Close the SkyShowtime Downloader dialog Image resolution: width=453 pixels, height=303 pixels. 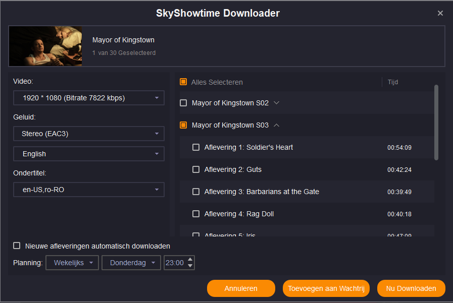[x=440, y=14]
